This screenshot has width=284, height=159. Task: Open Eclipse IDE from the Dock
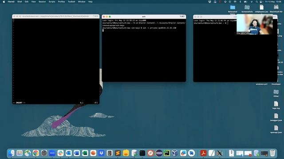coord(159,153)
